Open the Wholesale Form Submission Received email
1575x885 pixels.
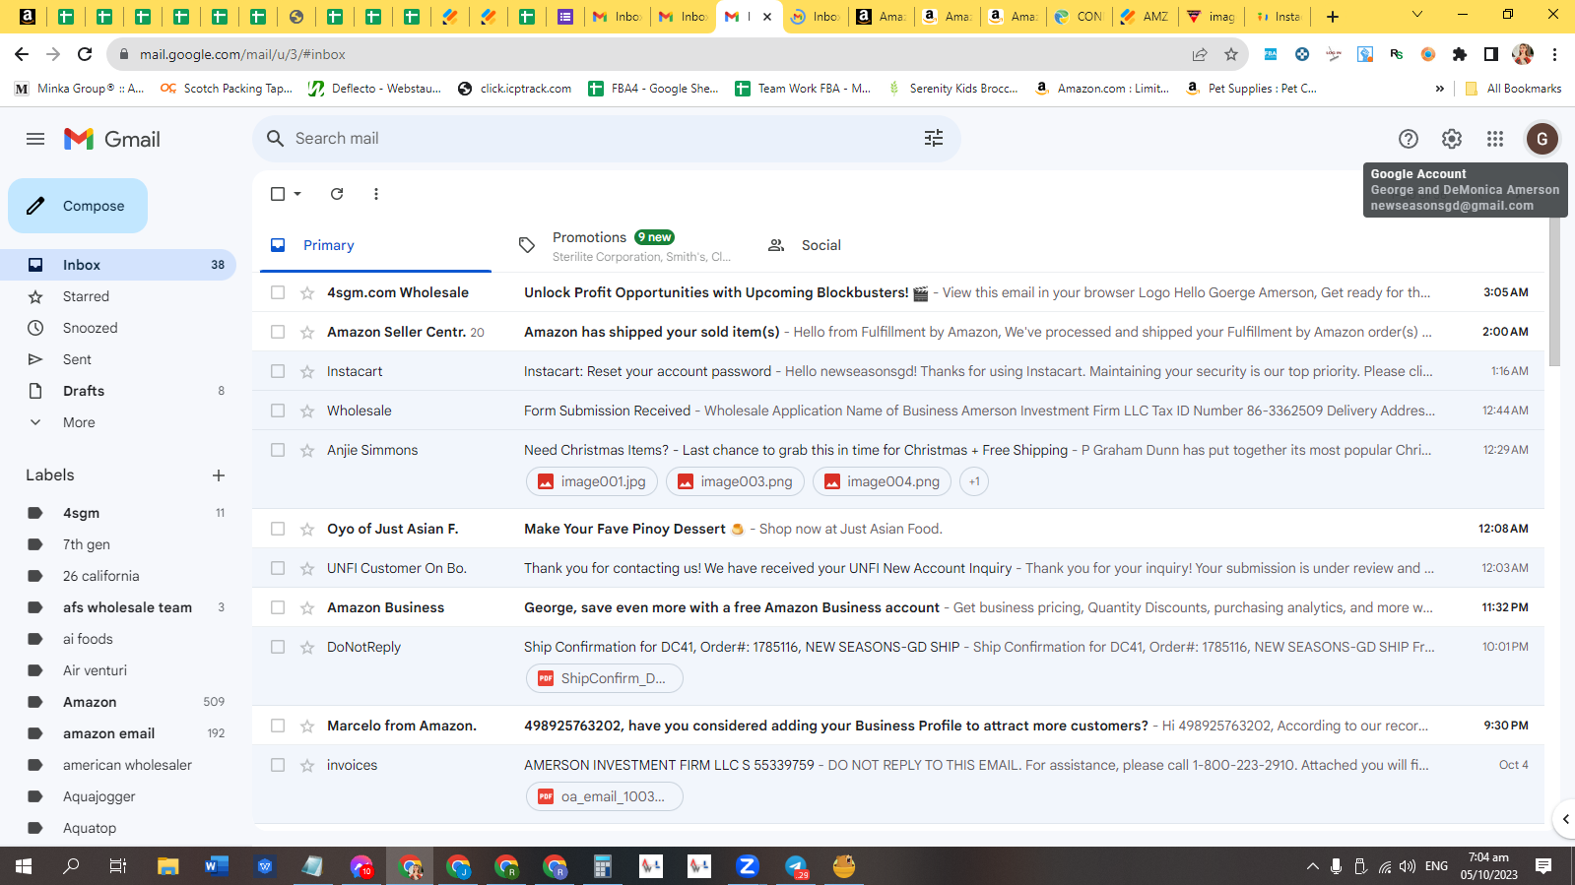point(898,411)
